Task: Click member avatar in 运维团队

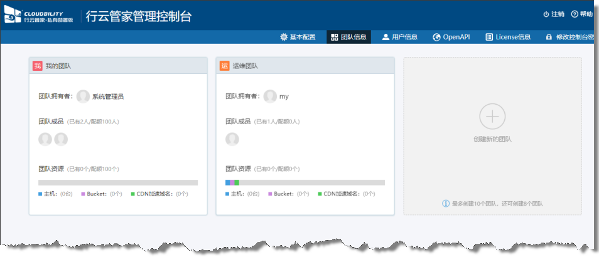Action: click(232, 139)
